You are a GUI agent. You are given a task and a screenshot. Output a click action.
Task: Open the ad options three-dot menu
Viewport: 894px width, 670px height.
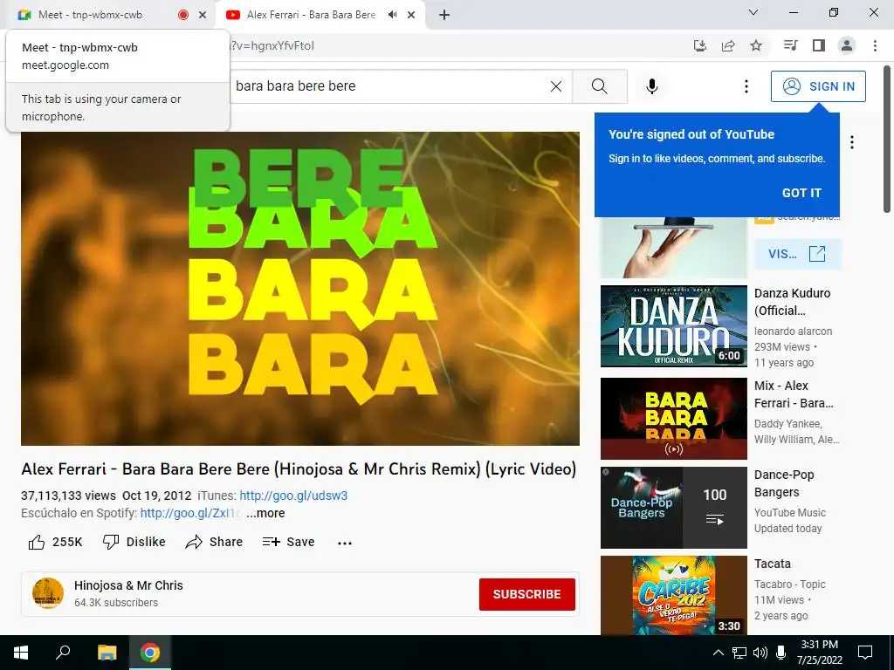click(852, 142)
